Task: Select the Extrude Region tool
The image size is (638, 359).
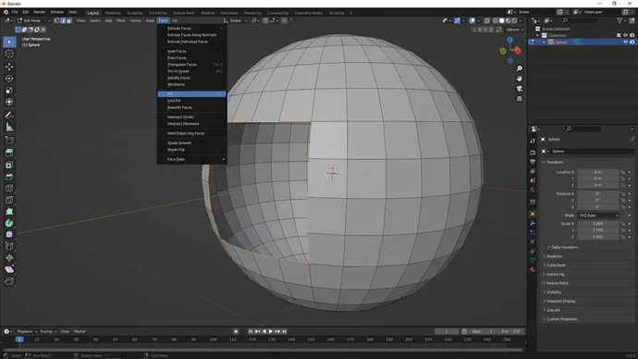Action: [9, 153]
